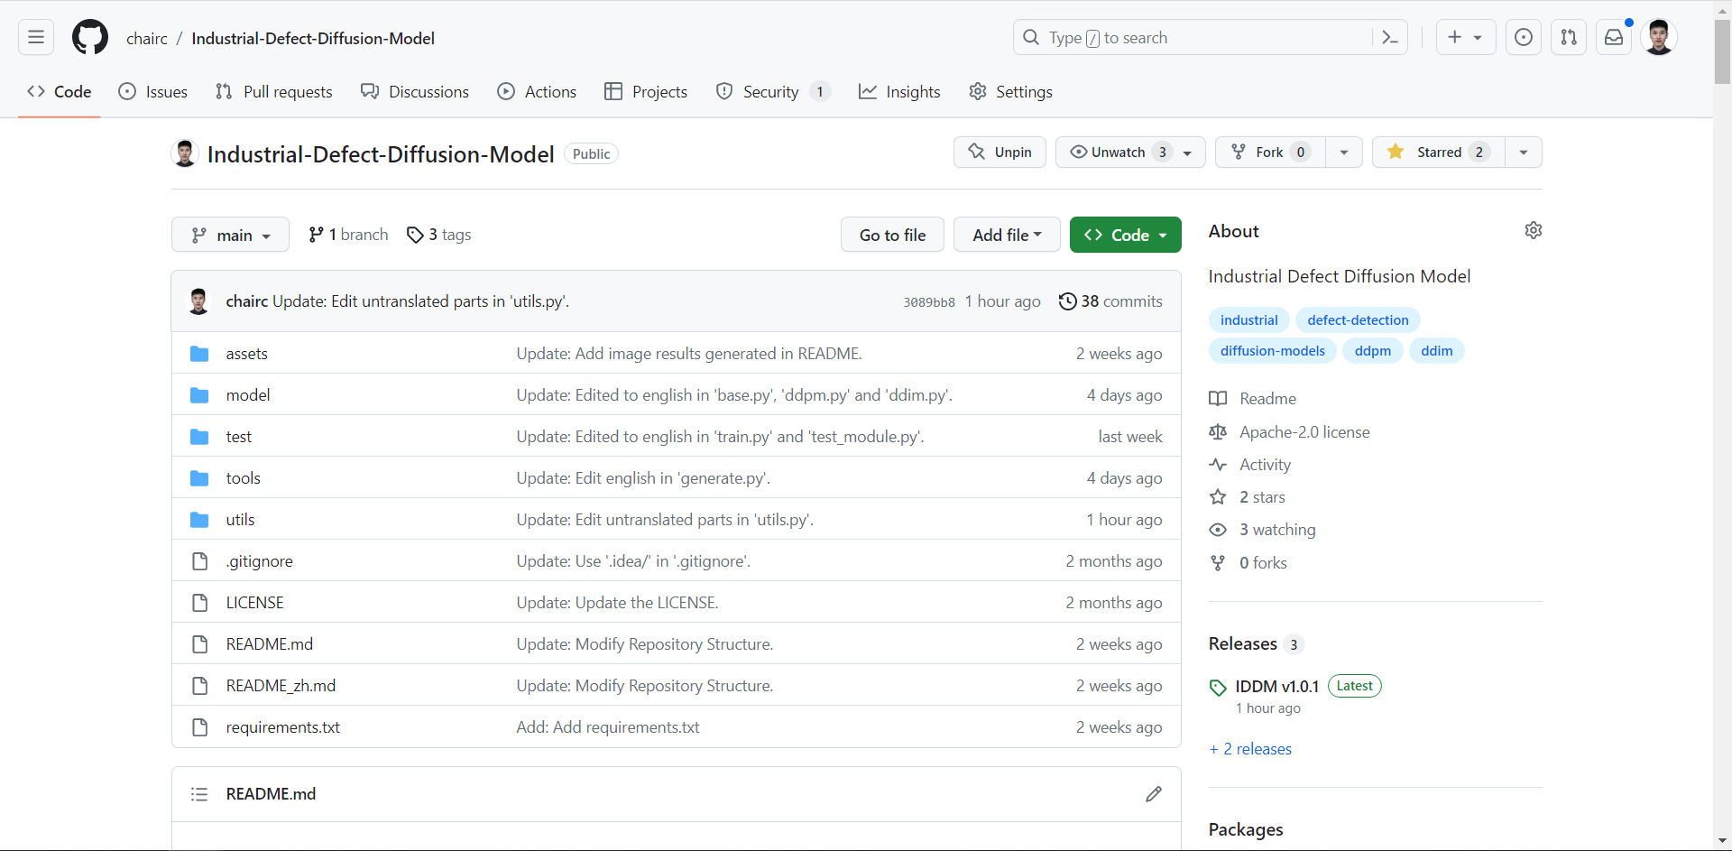Open the 2 stars link
Viewport: 1732px width, 851px height.
point(1262,497)
